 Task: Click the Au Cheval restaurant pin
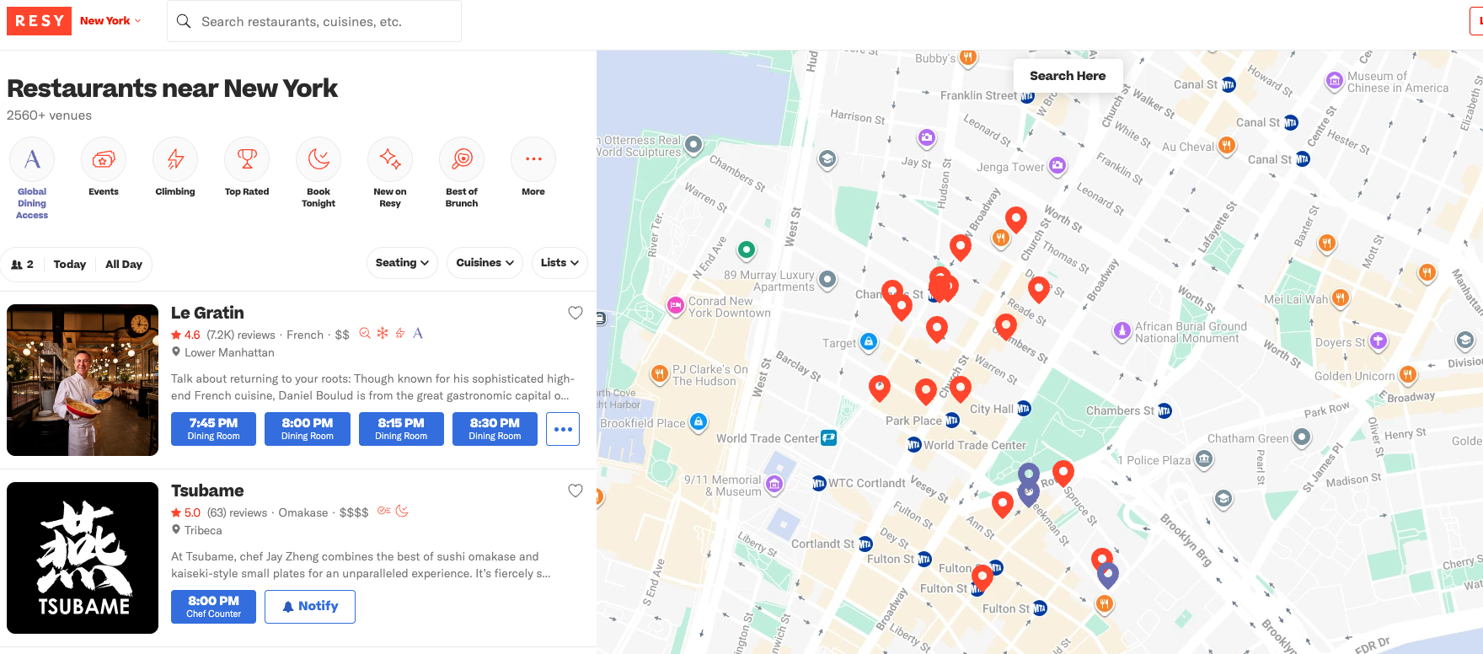click(x=1227, y=145)
